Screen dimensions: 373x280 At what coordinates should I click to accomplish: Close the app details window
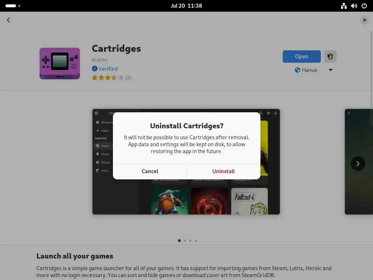tap(364, 20)
